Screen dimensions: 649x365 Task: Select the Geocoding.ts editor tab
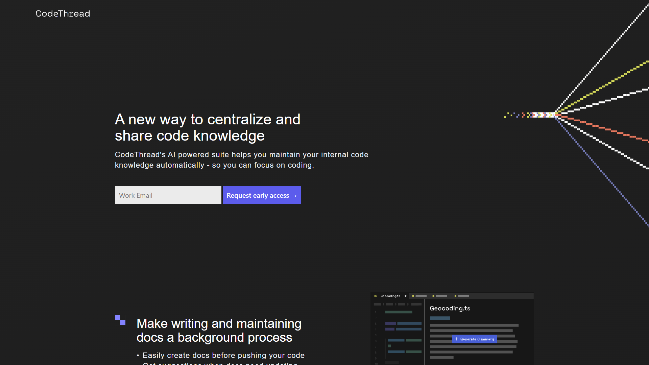[x=390, y=296]
